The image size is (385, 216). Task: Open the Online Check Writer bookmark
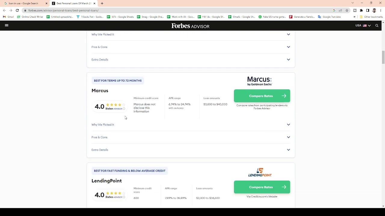(30, 17)
